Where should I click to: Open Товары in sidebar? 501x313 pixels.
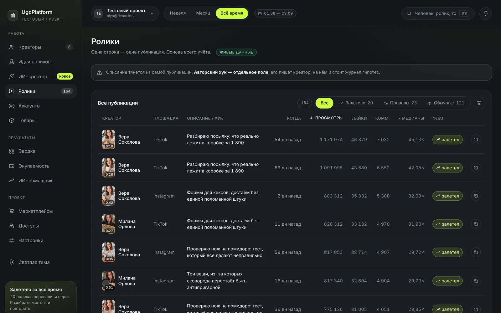41,121
